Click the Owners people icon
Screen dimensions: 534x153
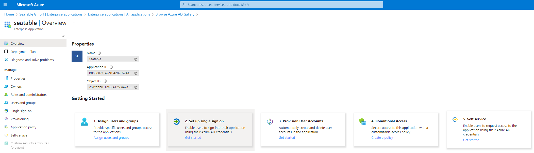6,86
